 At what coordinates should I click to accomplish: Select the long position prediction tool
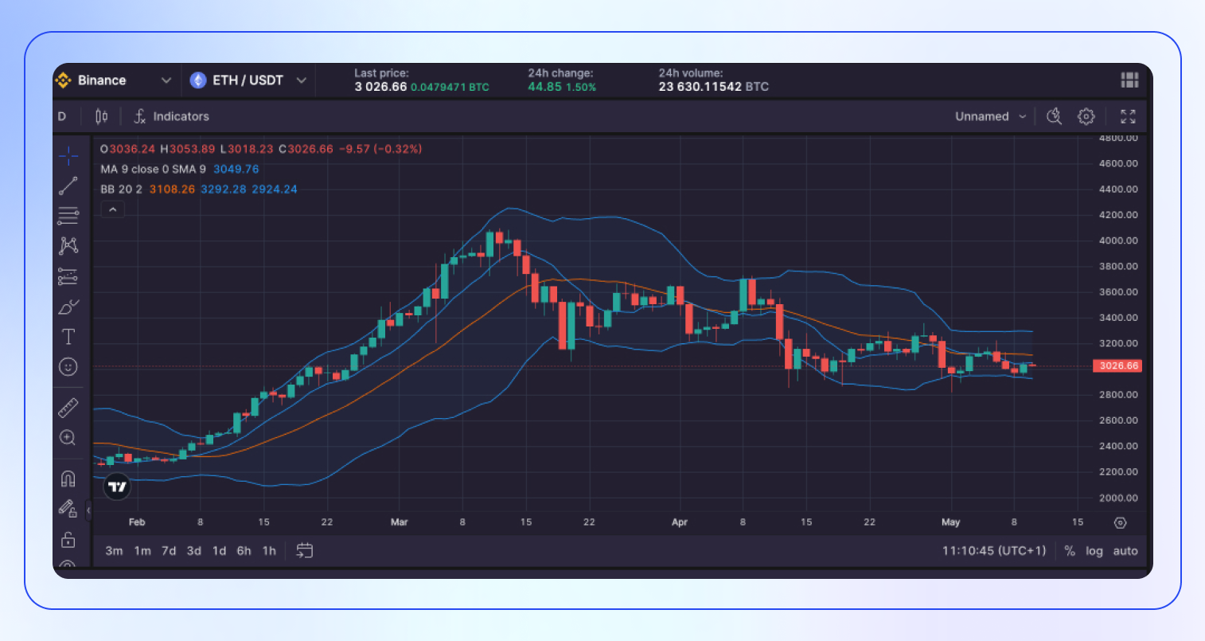click(x=68, y=276)
